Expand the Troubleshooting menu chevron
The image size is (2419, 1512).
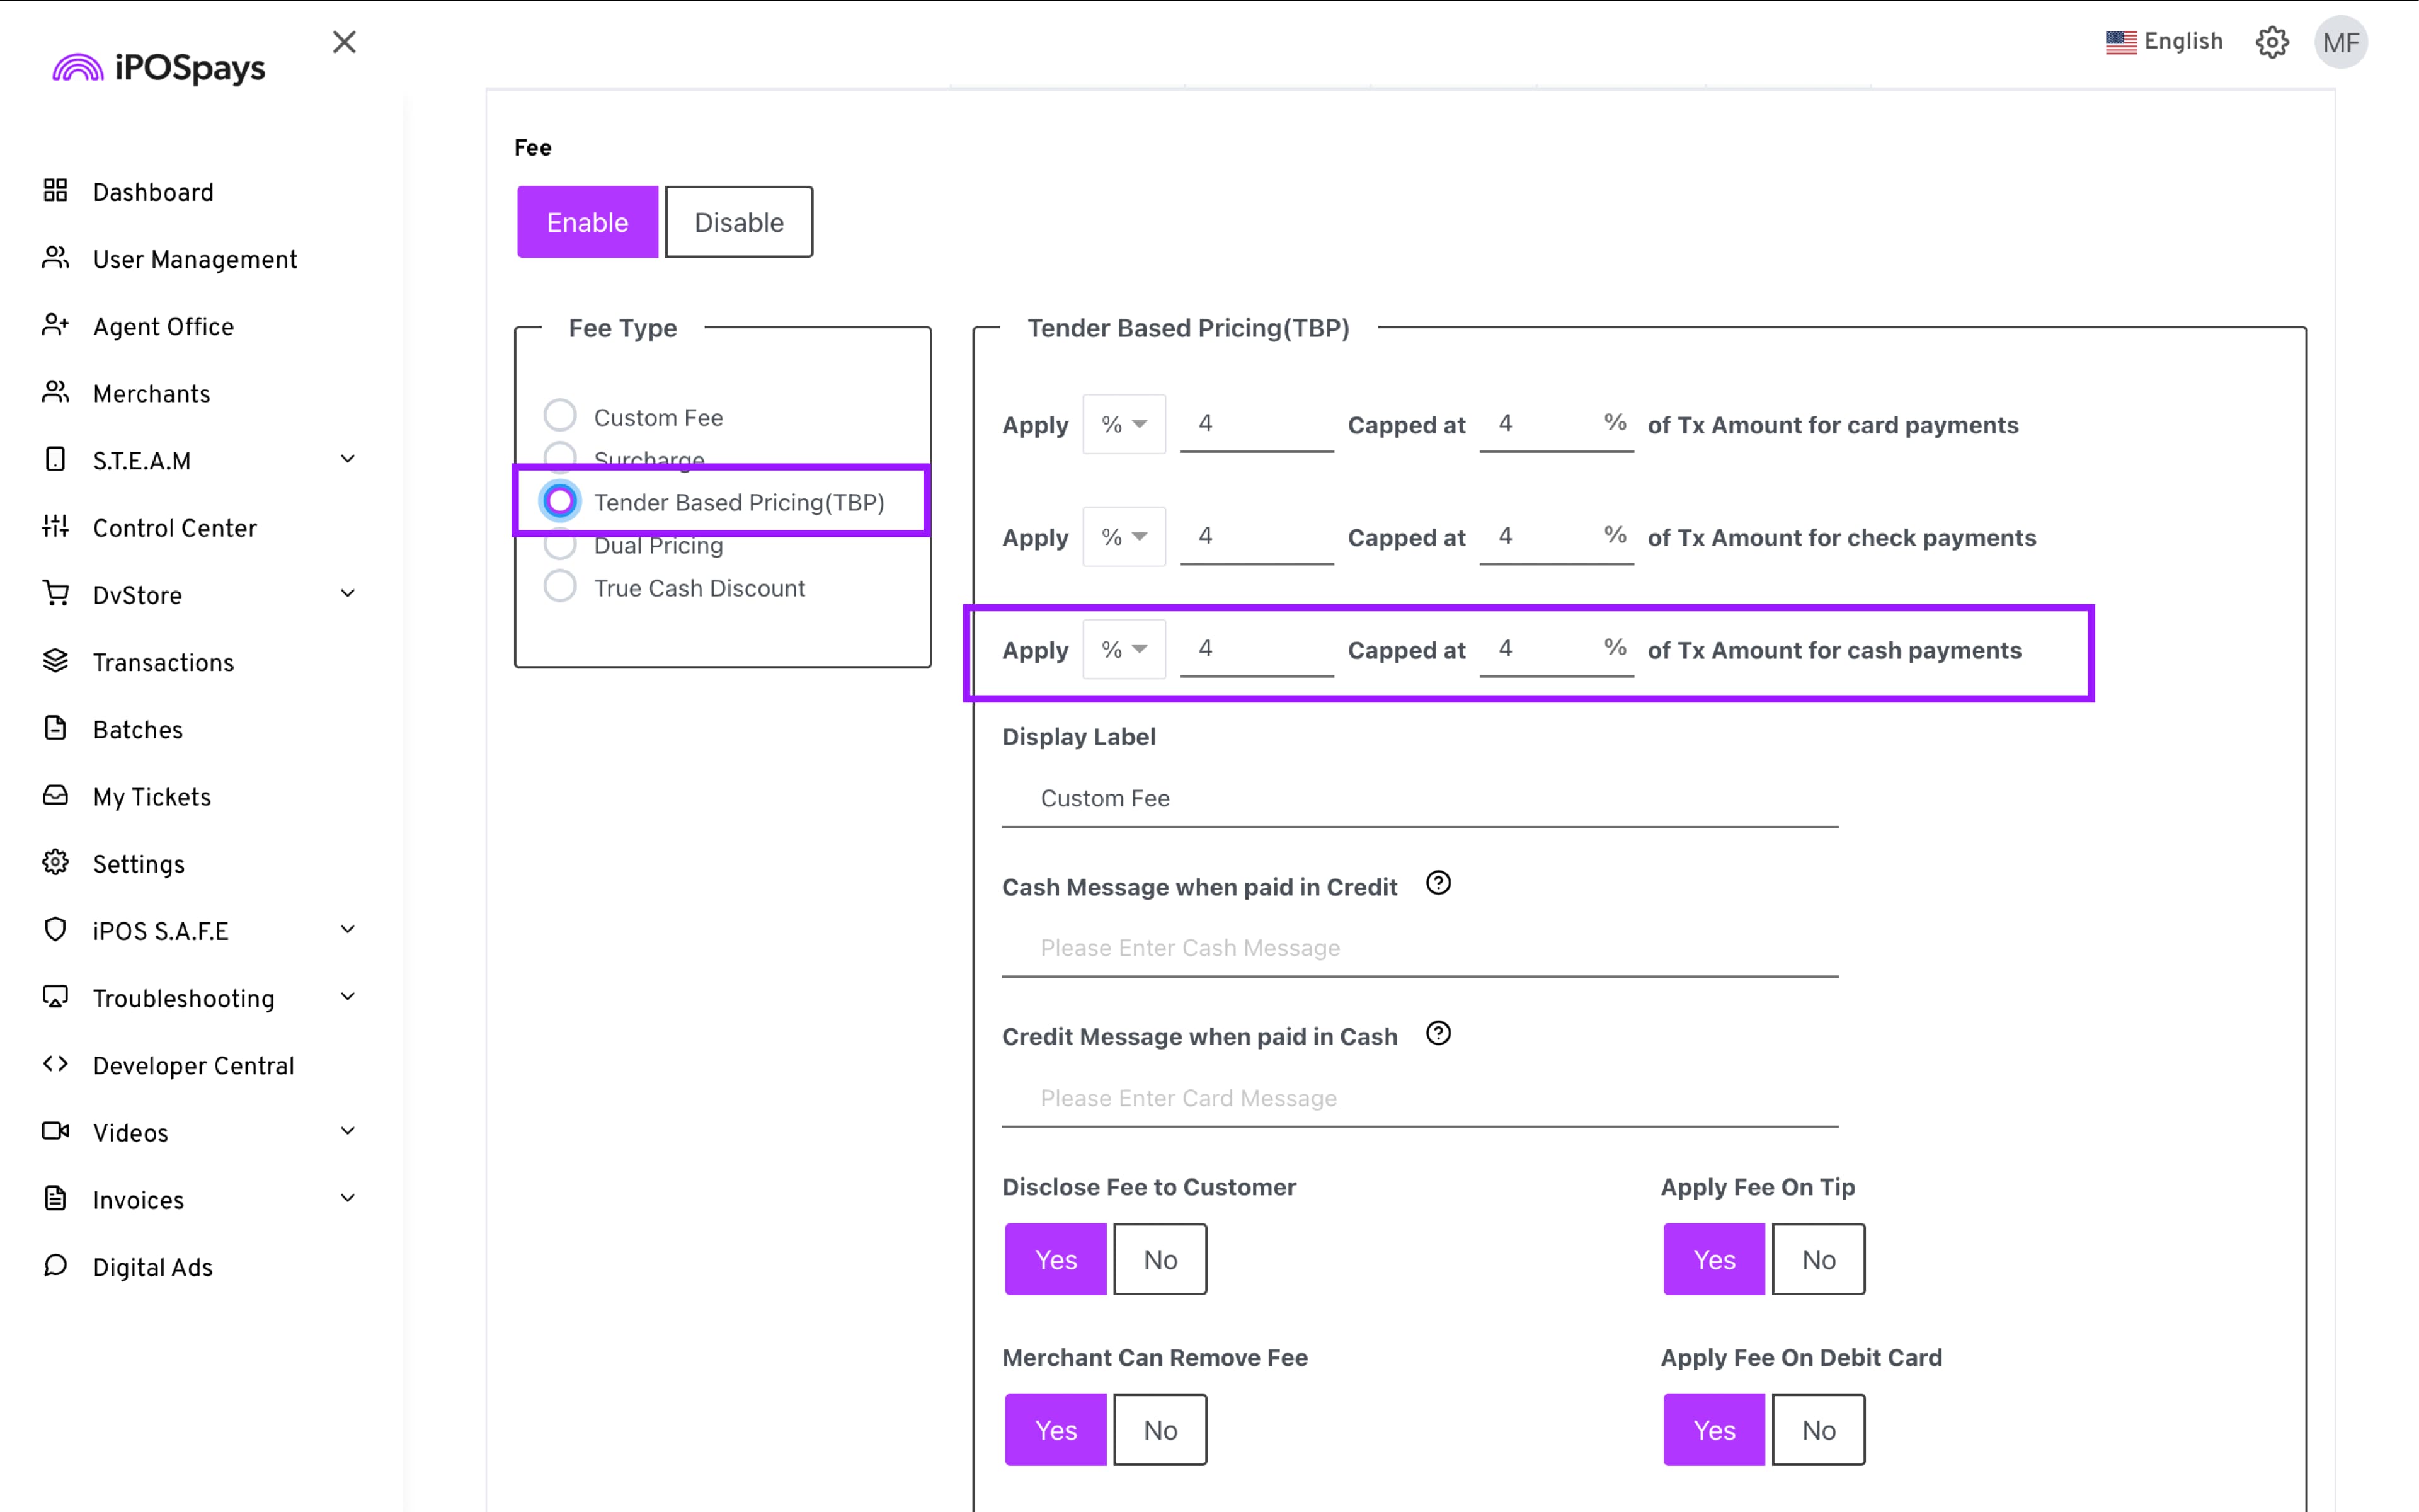coord(347,997)
